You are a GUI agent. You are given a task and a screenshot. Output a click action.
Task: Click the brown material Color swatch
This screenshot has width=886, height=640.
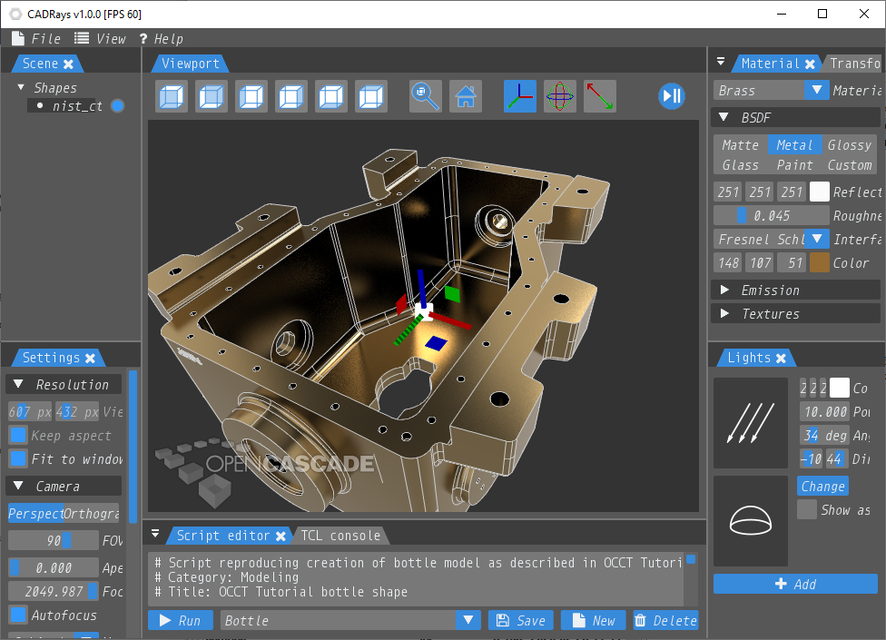tap(820, 263)
